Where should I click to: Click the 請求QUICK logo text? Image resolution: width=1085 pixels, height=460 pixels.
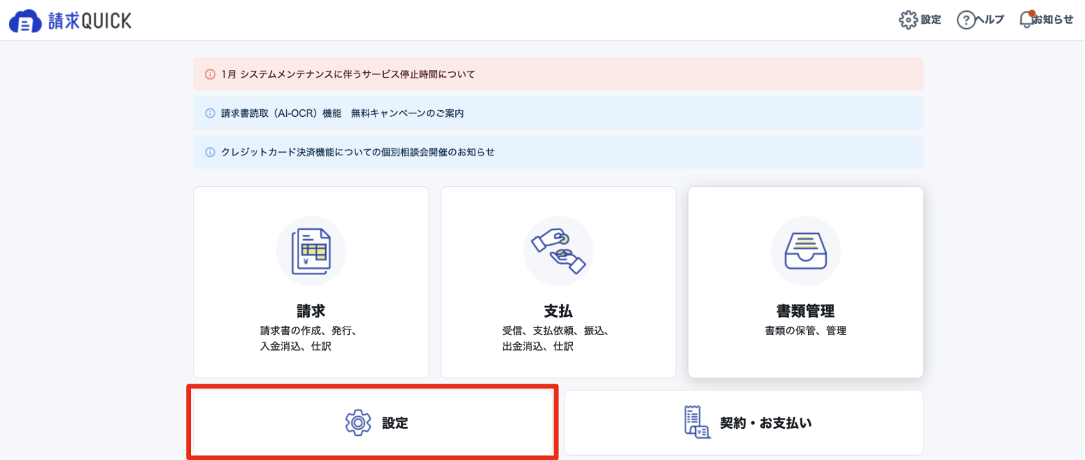click(89, 21)
